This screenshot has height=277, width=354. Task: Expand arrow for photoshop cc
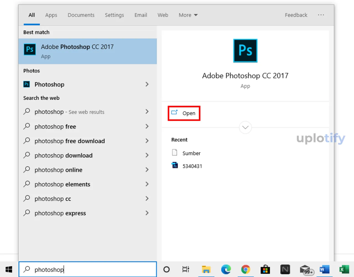[x=147, y=198]
